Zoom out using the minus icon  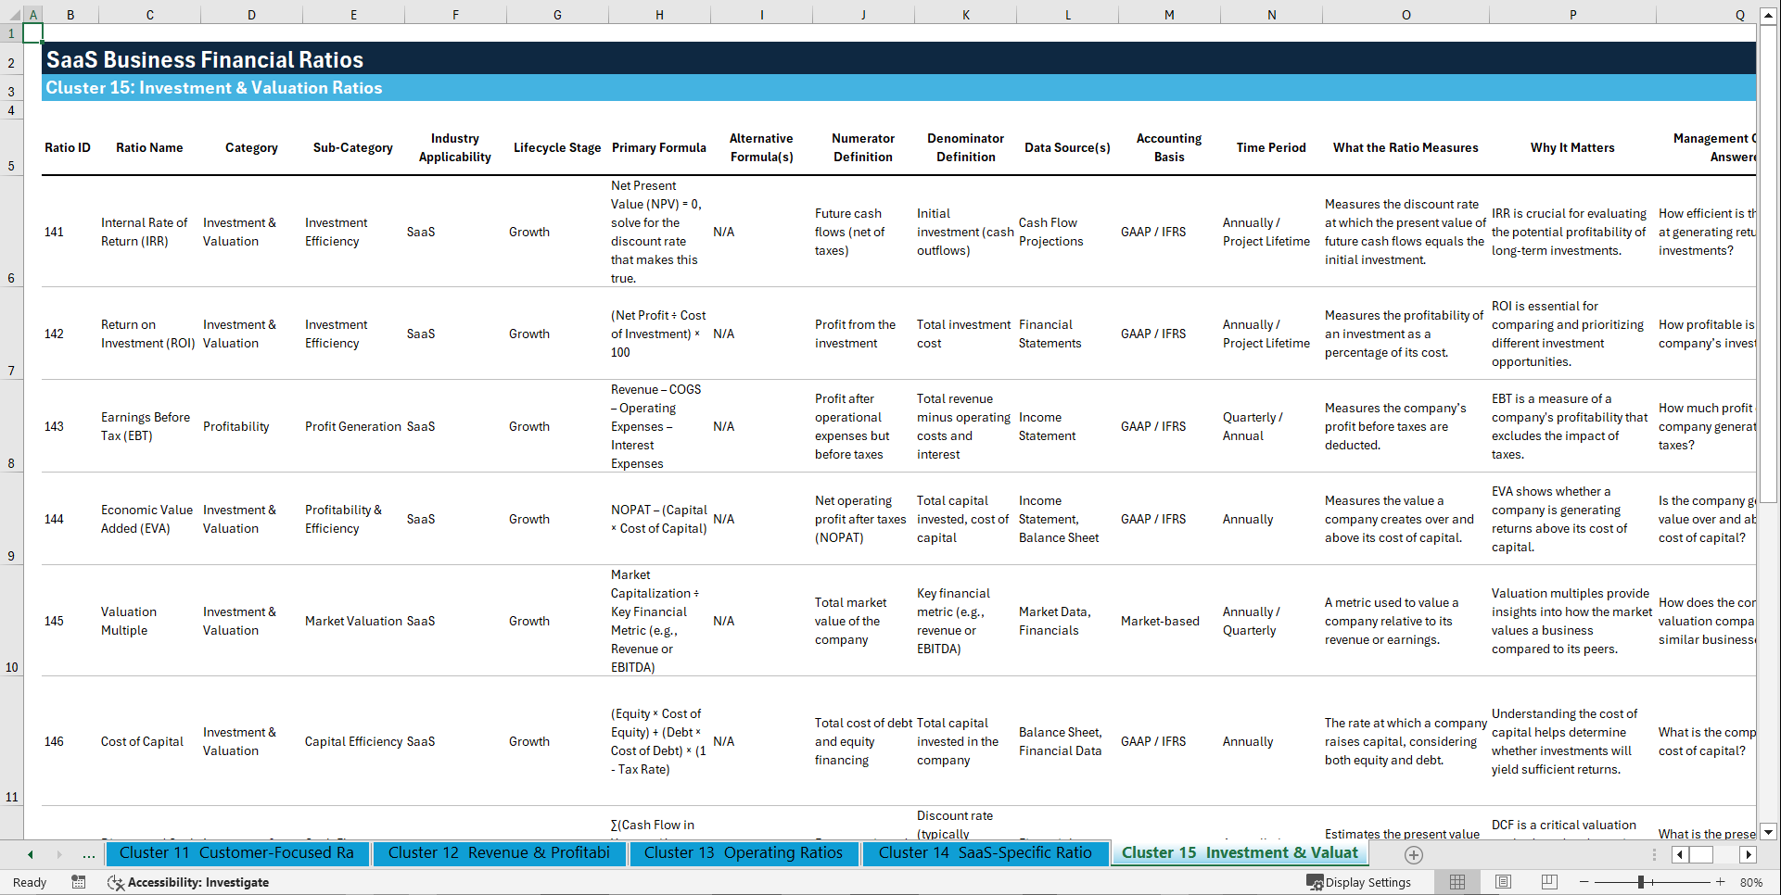point(1584,882)
